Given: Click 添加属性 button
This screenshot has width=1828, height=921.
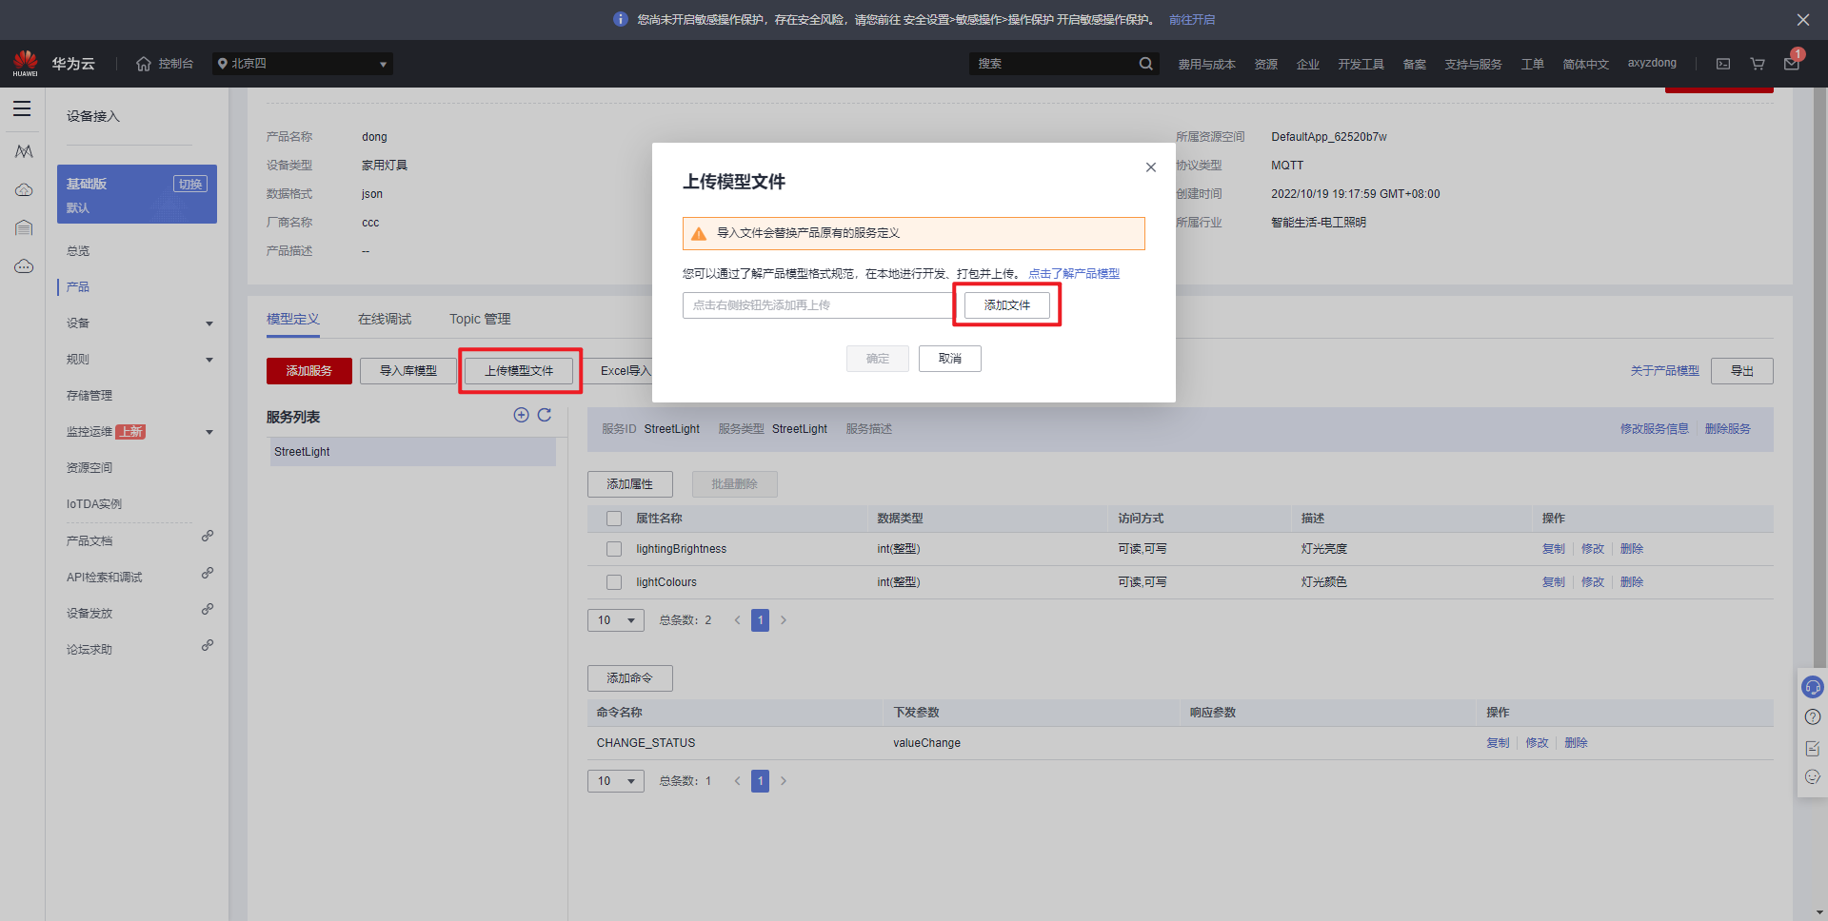Looking at the screenshot, I should tap(630, 484).
